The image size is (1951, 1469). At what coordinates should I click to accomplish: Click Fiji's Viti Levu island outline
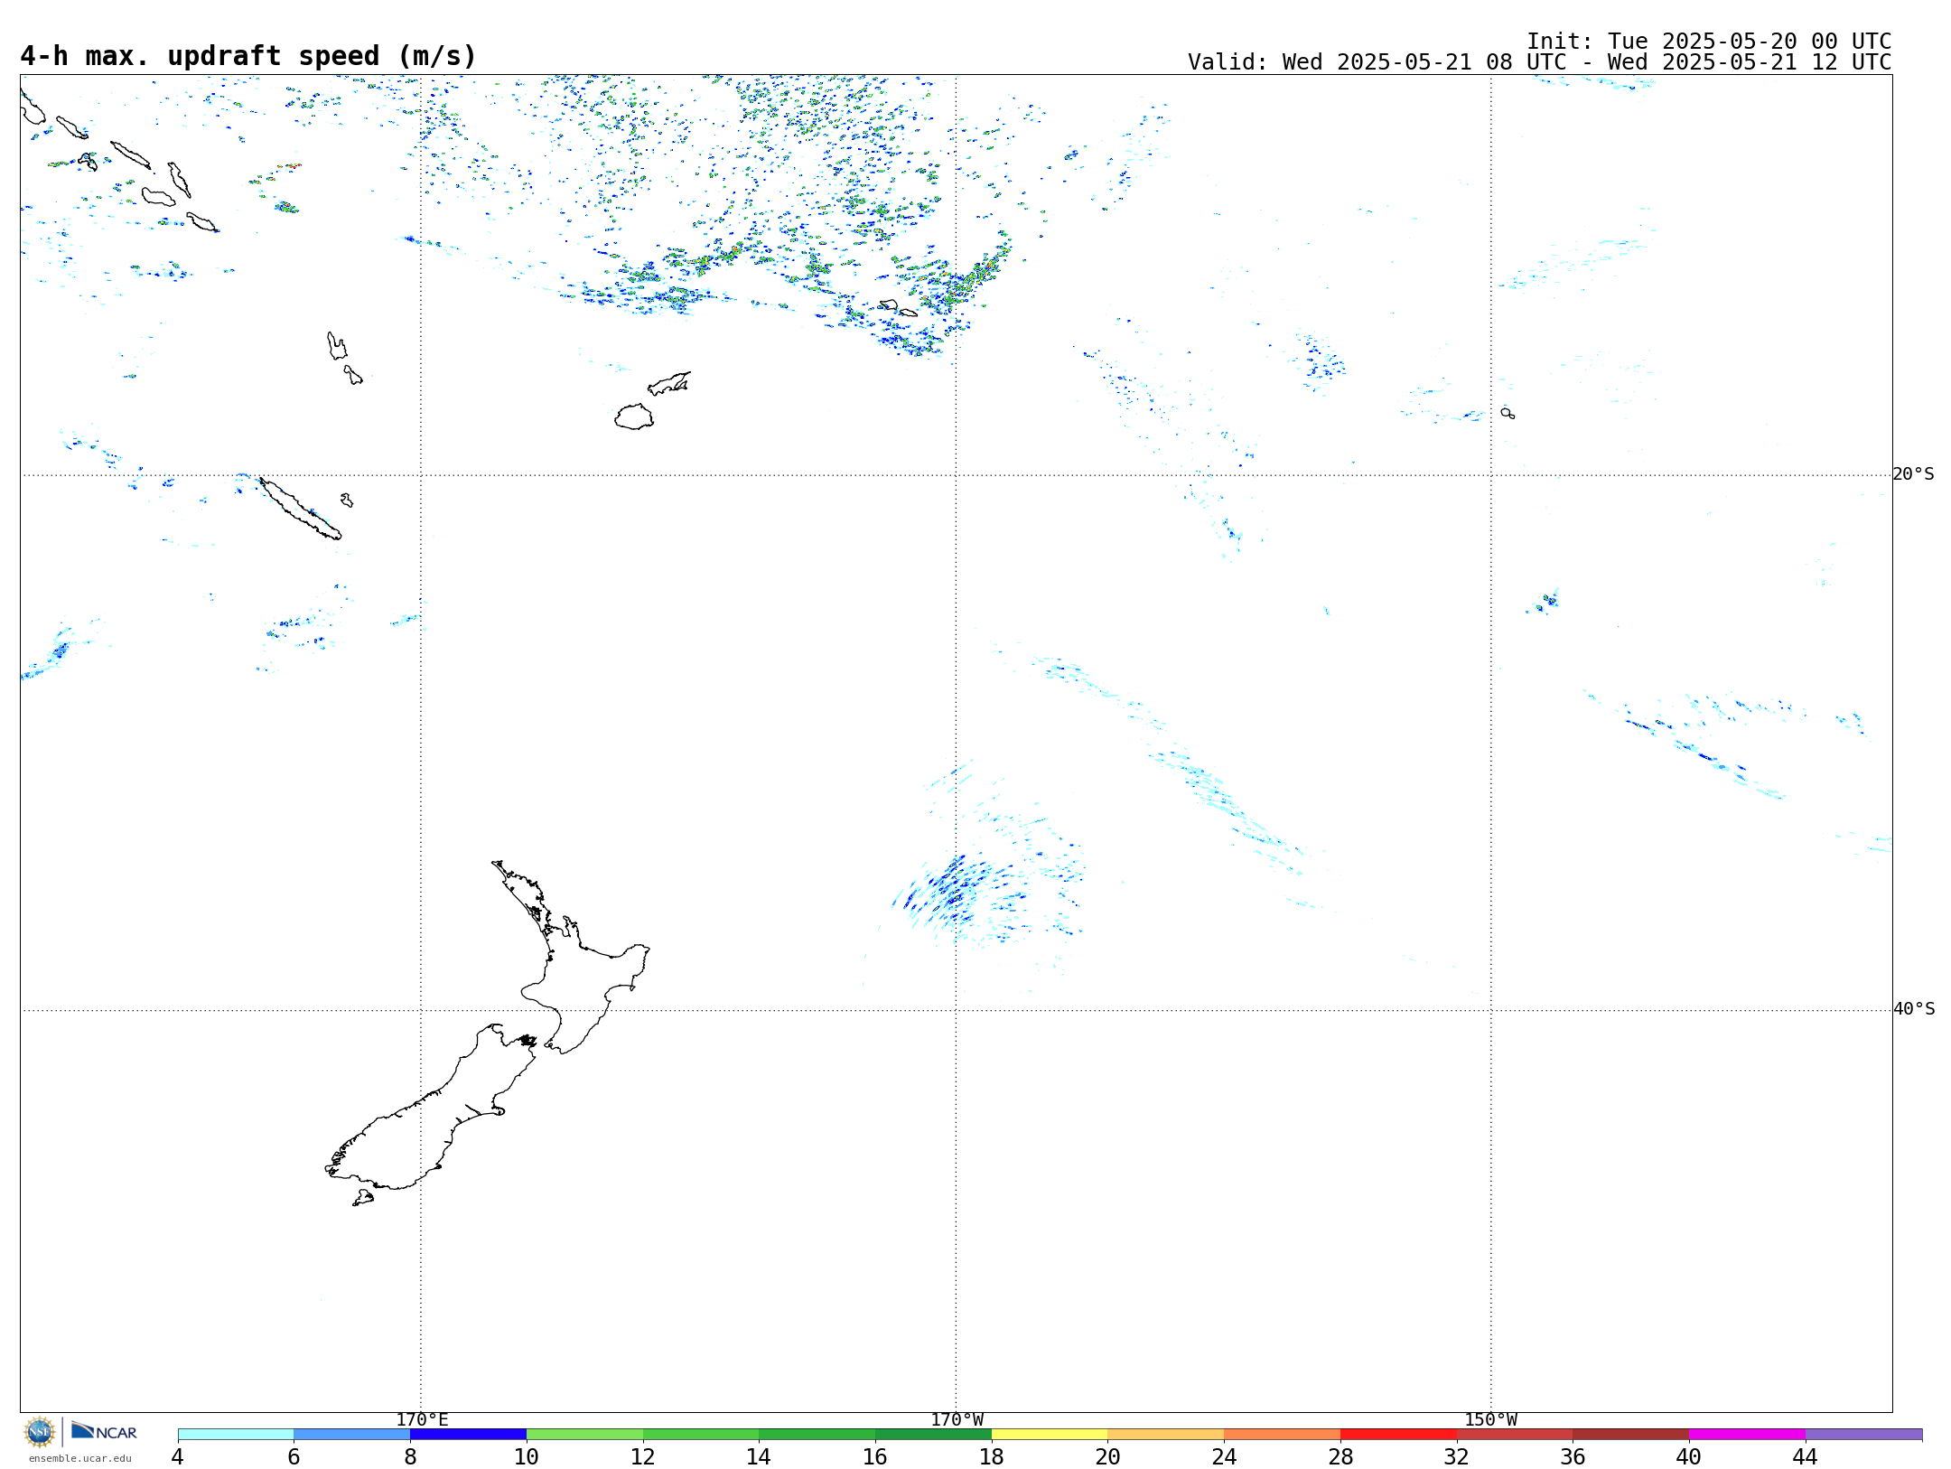(x=634, y=416)
